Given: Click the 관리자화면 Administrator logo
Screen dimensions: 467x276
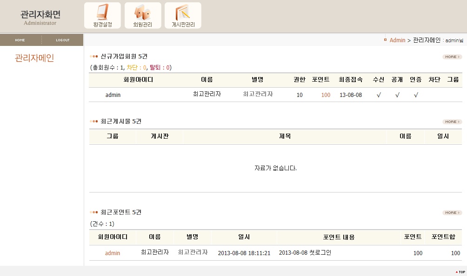Looking at the screenshot, I should (40, 17).
